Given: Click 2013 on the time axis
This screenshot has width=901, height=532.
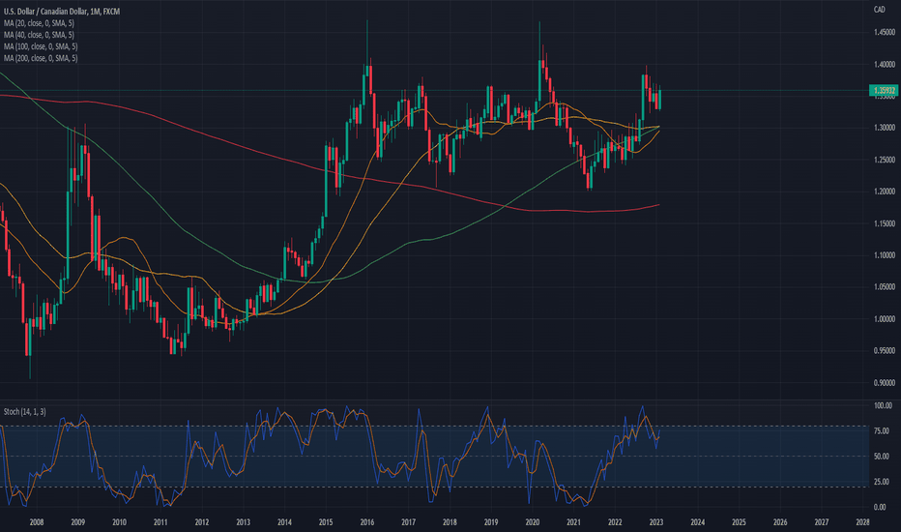Looking at the screenshot, I should tap(243, 522).
